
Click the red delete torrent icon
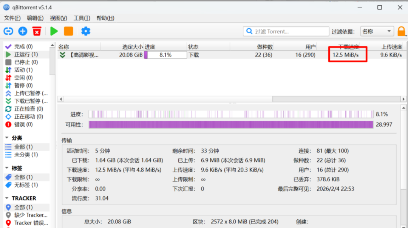pos(37,31)
